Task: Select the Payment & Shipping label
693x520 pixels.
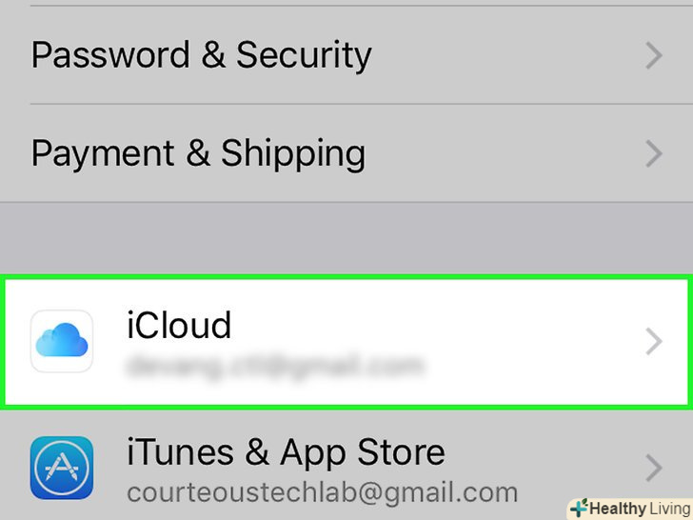Action: tap(198, 152)
